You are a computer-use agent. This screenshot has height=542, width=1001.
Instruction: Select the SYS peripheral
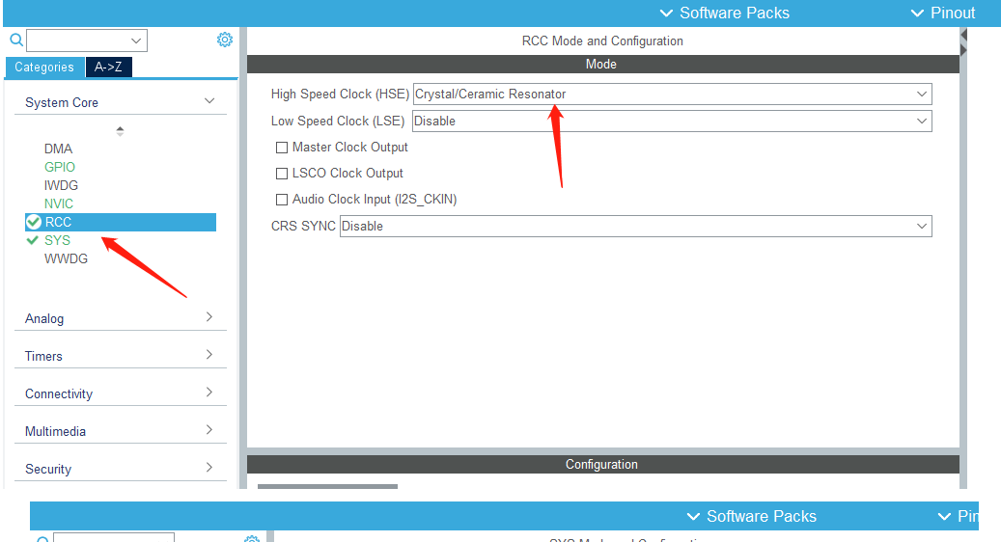pyautogui.click(x=58, y=240)
